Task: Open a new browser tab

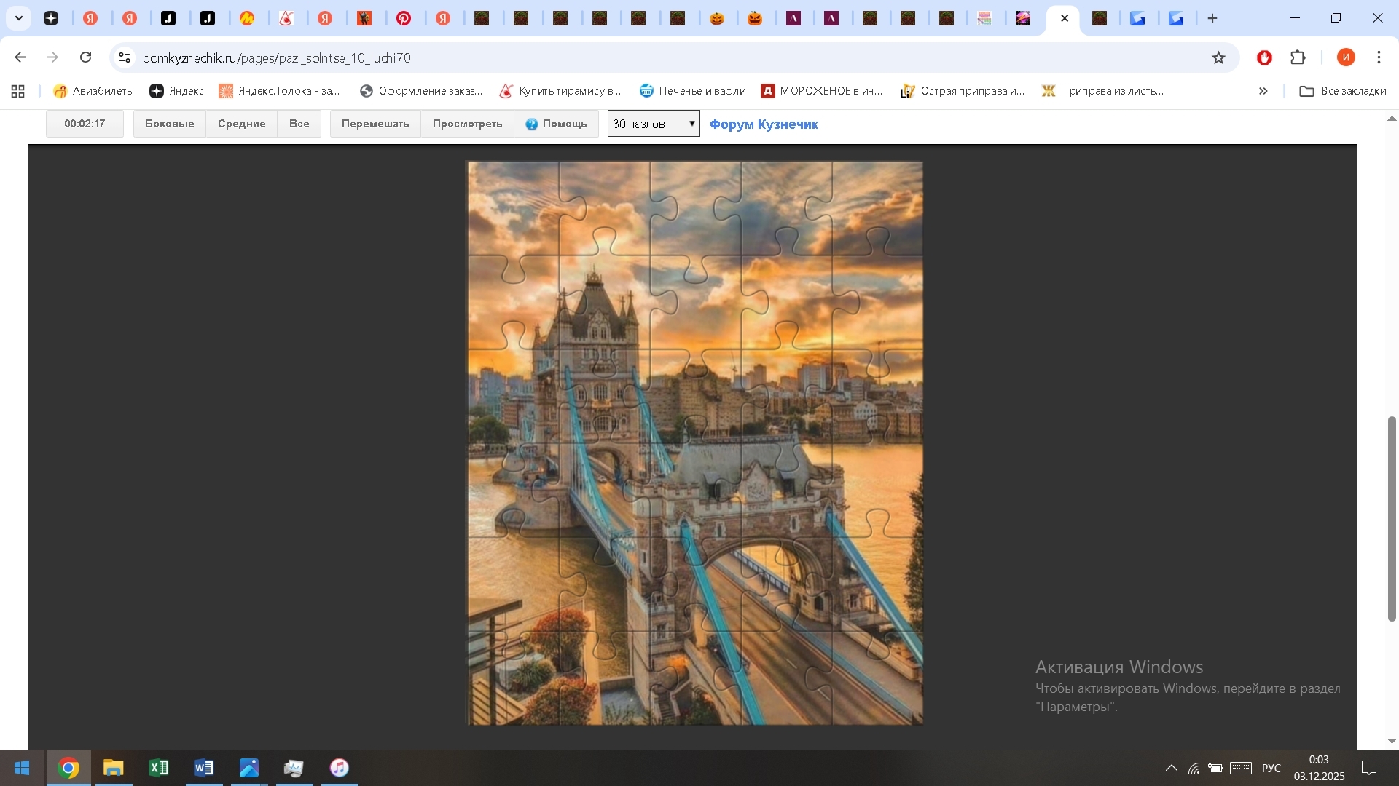Action: pos(1212,18)
